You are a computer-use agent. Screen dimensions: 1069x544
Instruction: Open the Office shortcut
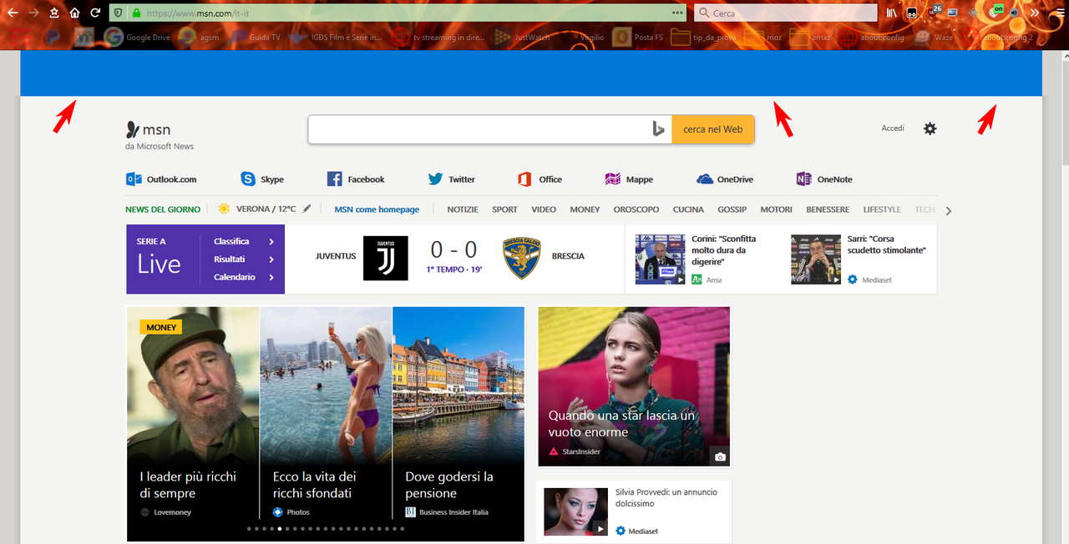click(540, 179)
